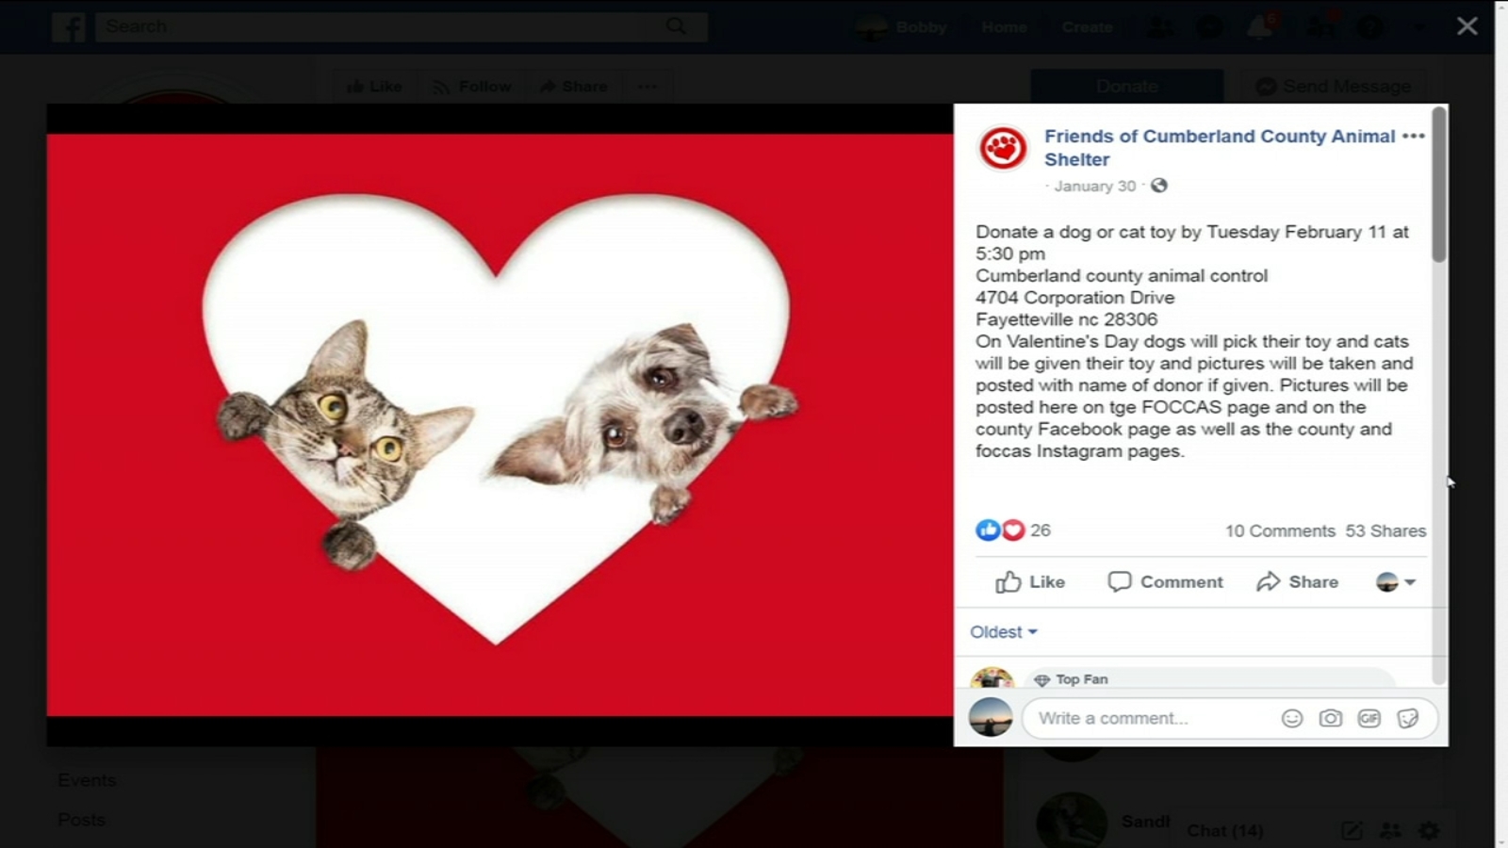Open Friends of Cumberland County Animal Shelter page
This screenshot has width=1508, height=848.
1220,148
